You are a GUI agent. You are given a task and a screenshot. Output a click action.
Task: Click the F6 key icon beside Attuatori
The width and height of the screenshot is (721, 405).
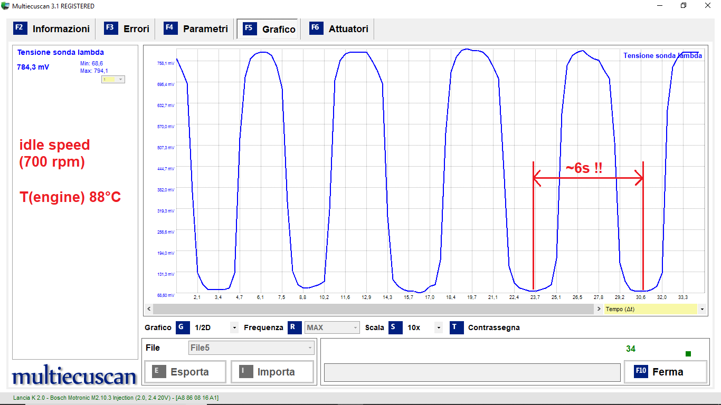[316, 28]
